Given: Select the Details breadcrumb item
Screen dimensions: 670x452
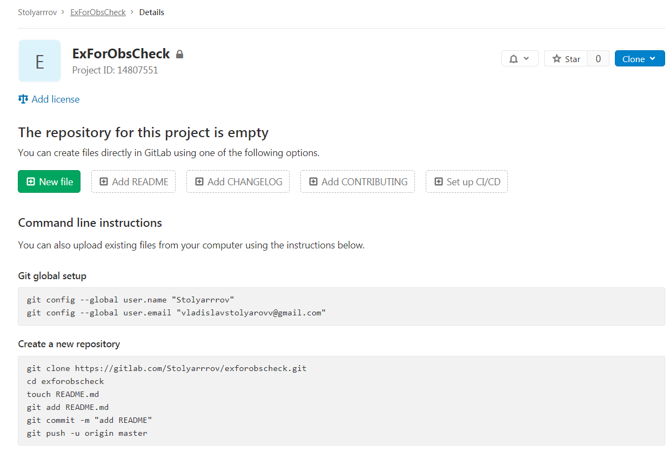Looking at the screenshot, I should point(152,12).
